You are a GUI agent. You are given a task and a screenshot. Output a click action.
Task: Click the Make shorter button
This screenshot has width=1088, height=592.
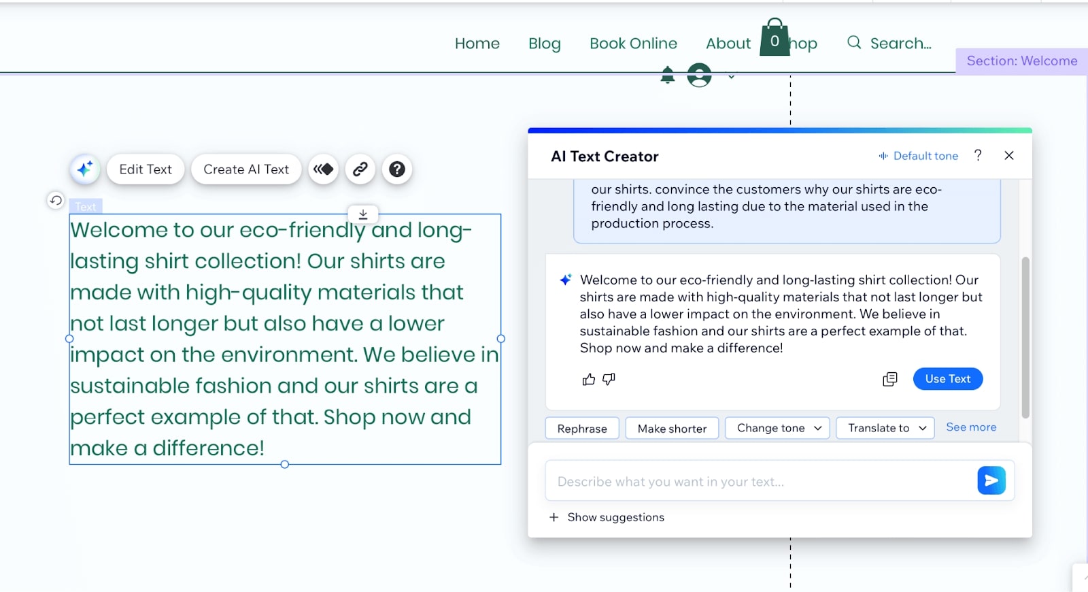point(672,429)
